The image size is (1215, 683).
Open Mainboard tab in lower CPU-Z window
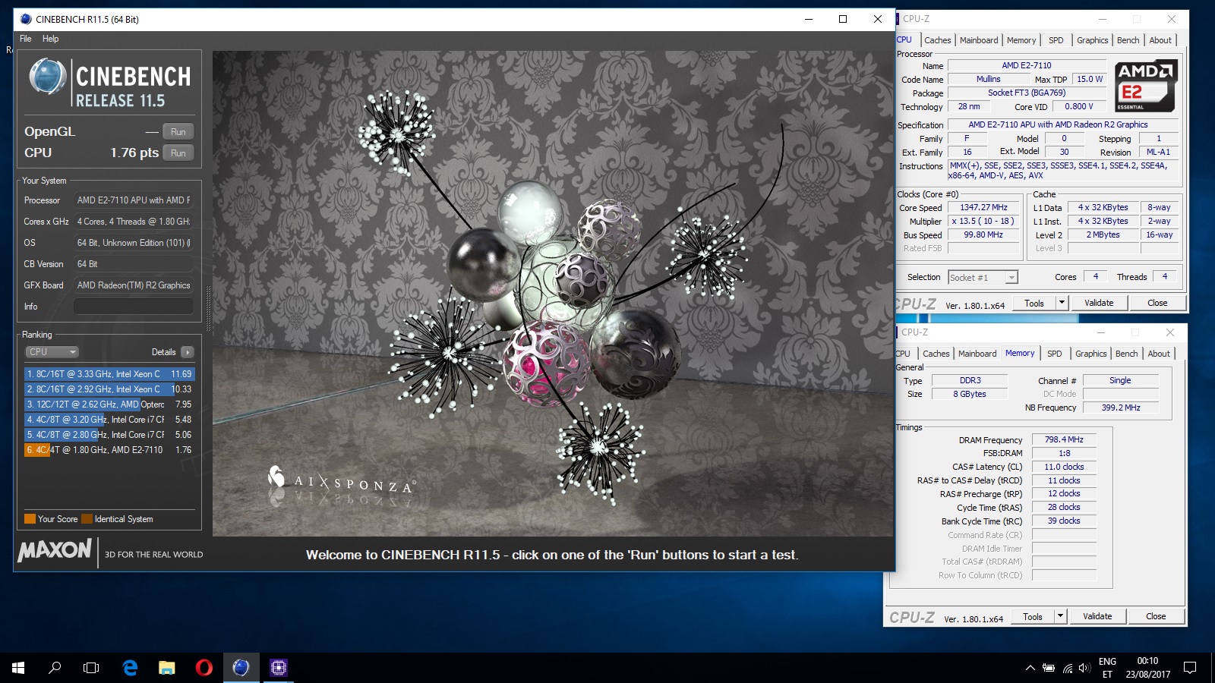point(977,354)
